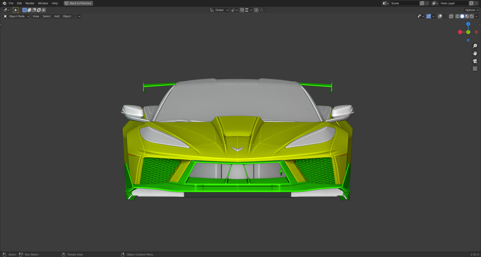Open the grease pencil curve dropdown
The width and height of the screenshot is (481, 257).
pyautogui.click(x=78, y=16)
